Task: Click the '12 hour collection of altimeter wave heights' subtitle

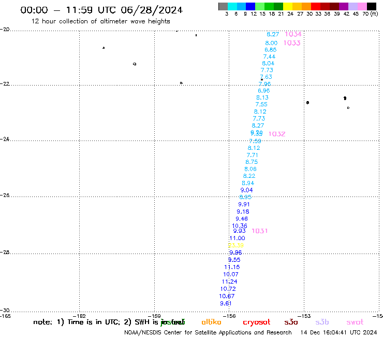Action: (100, 21)
